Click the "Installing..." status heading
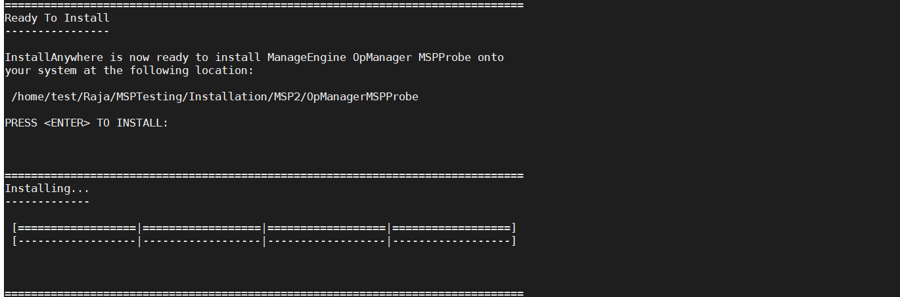900x297 pixels. coord(47,188)
